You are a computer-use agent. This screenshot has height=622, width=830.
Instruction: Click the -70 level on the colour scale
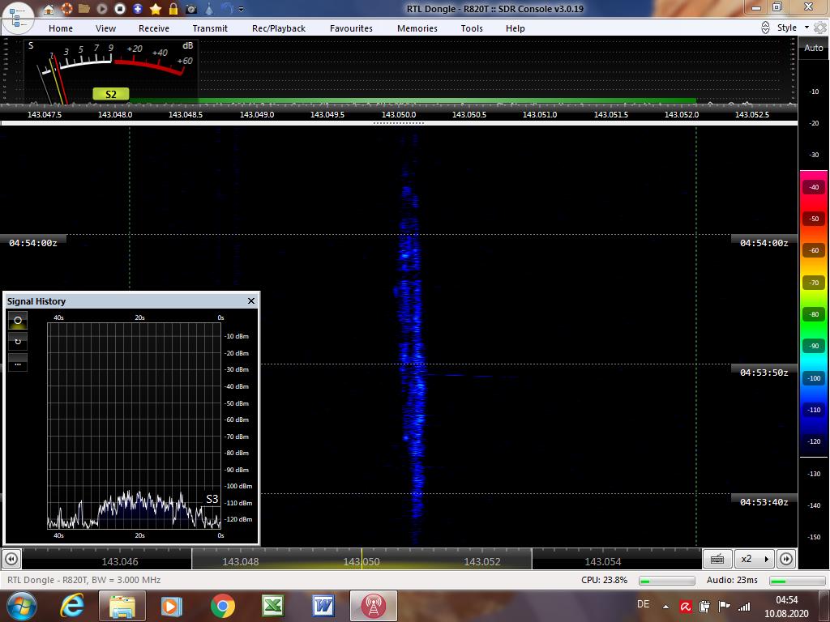coord(814,283)
